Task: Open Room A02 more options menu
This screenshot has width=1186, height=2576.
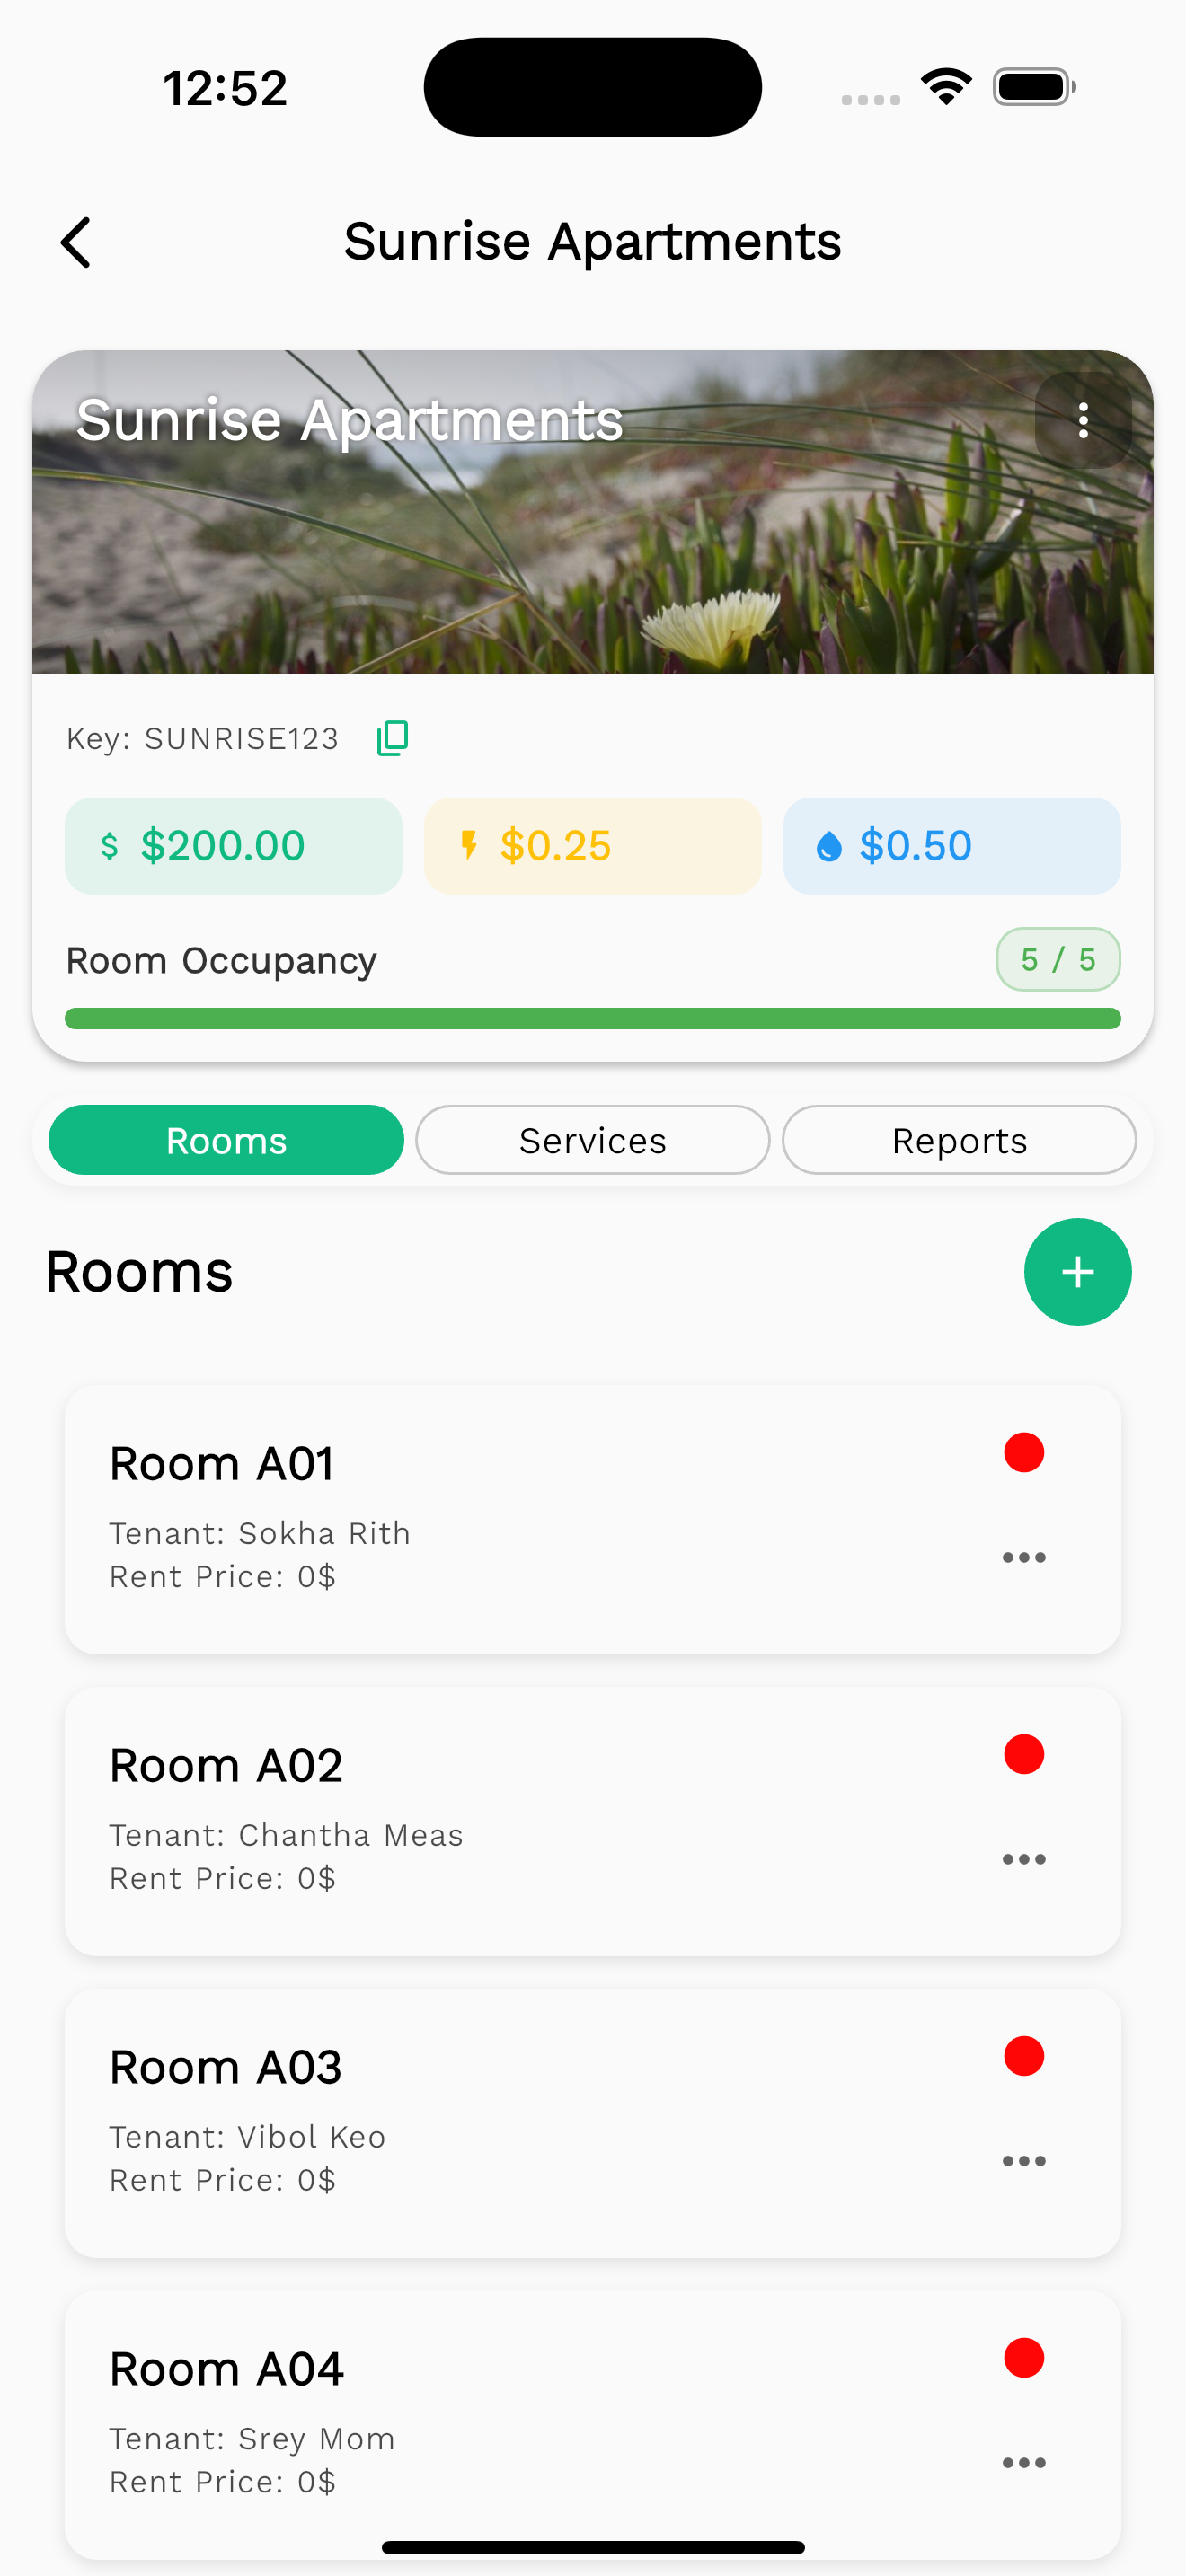Action: 1023,1859
